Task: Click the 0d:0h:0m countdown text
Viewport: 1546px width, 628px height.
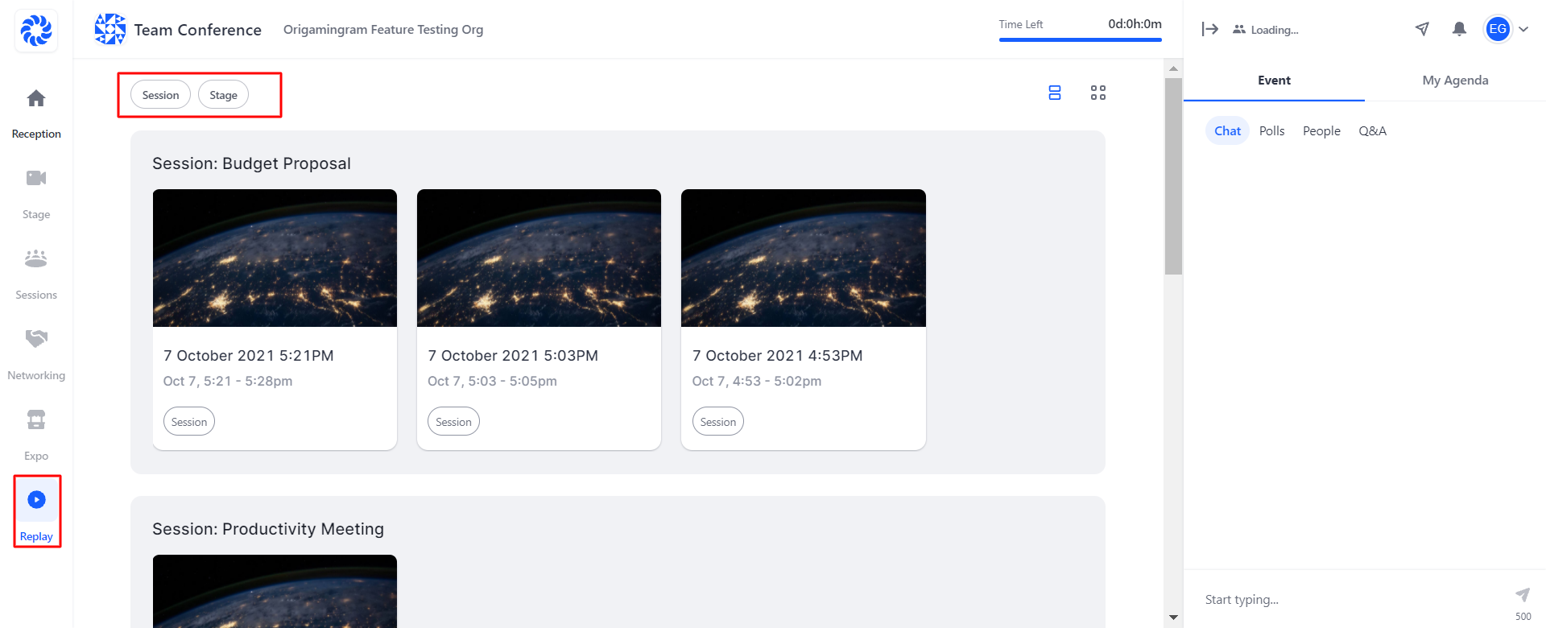Action: 1135,24
